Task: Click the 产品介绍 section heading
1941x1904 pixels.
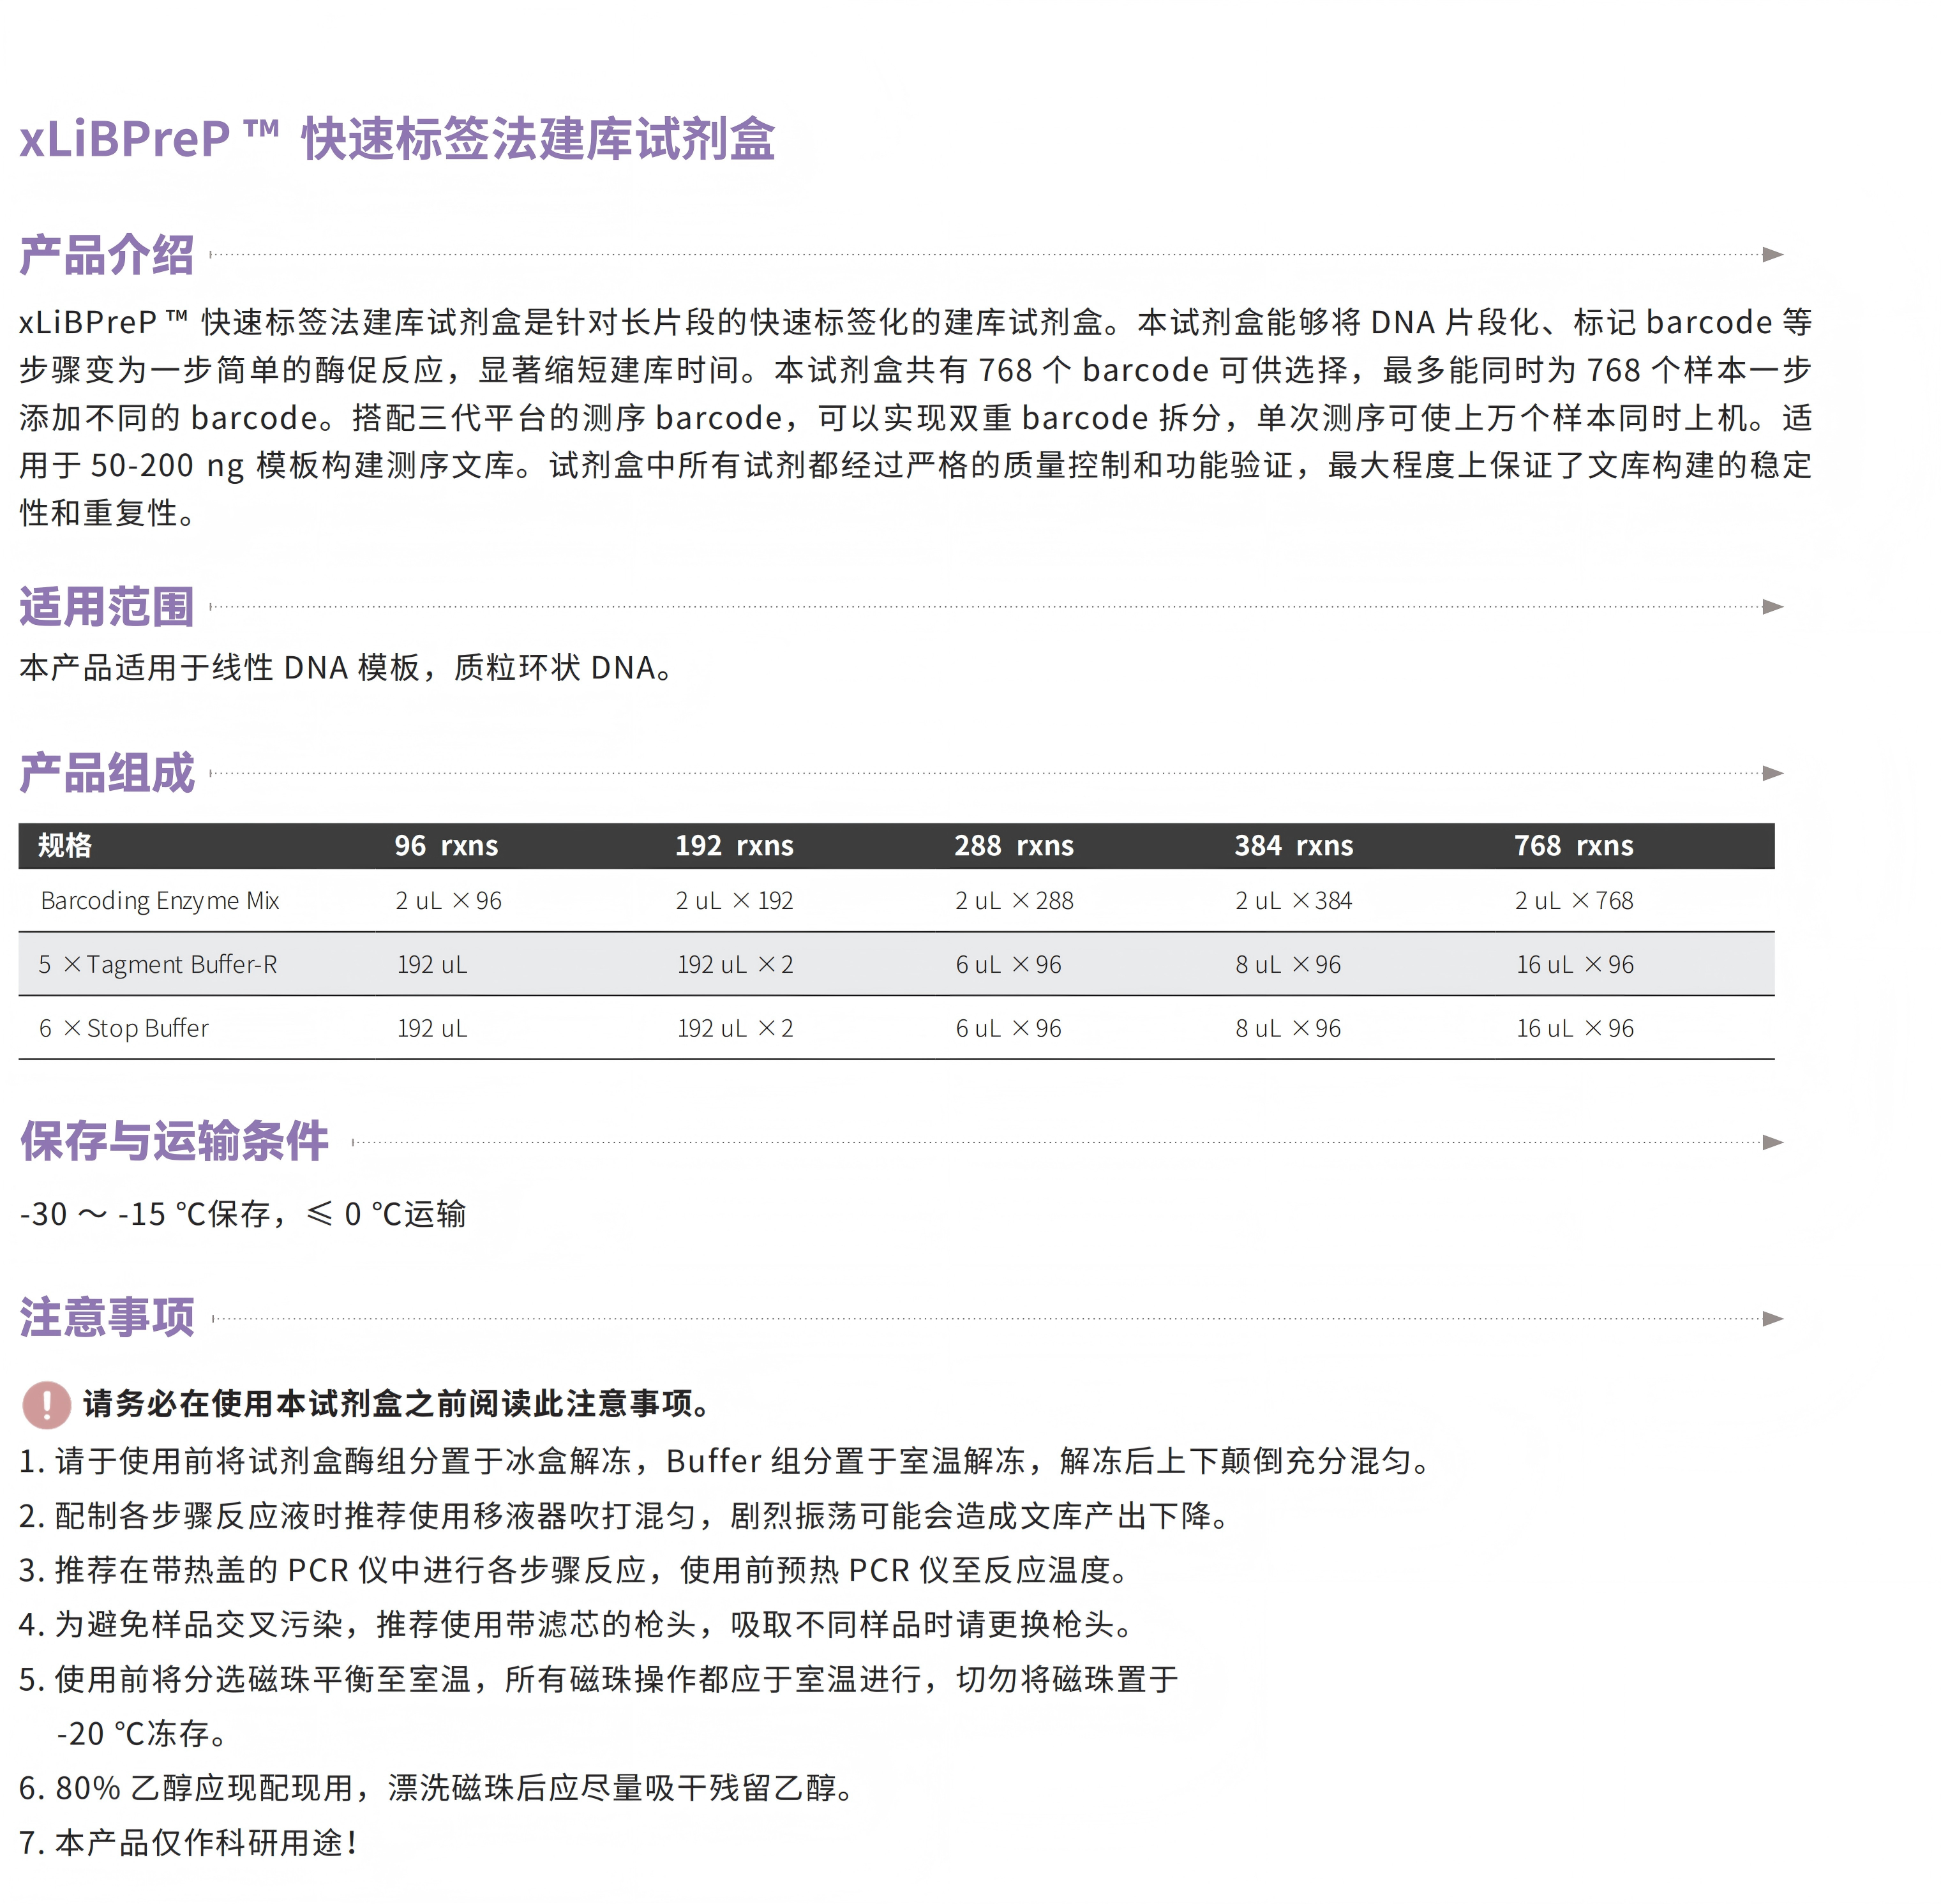Action: 107,255
